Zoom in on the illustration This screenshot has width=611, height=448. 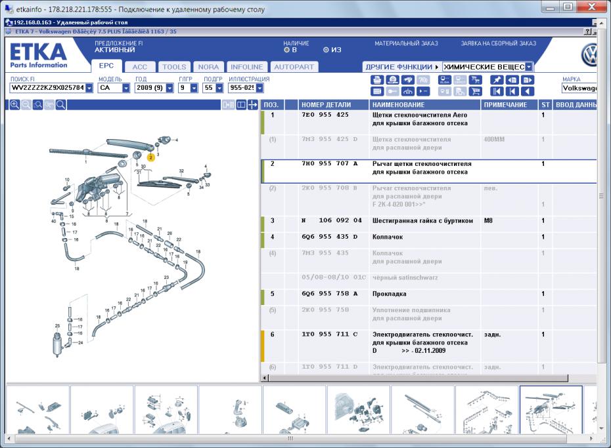pyautogui.click(x=14, y=104)
